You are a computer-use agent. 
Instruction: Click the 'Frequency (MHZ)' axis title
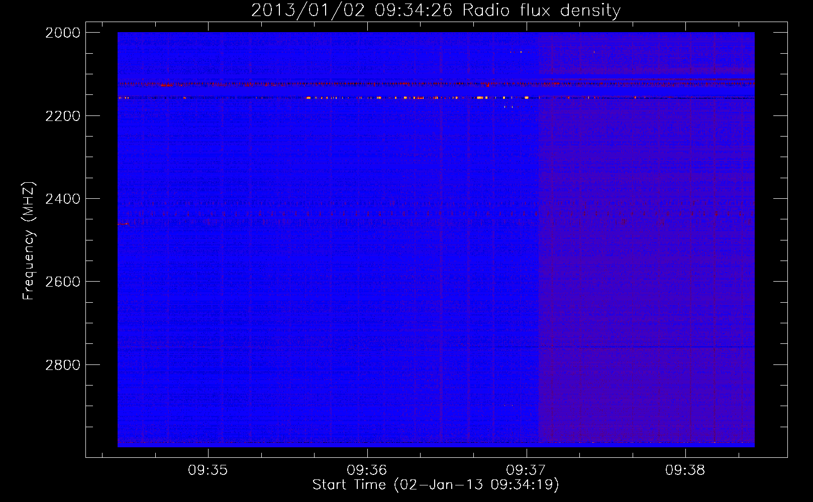pos(29,241)
